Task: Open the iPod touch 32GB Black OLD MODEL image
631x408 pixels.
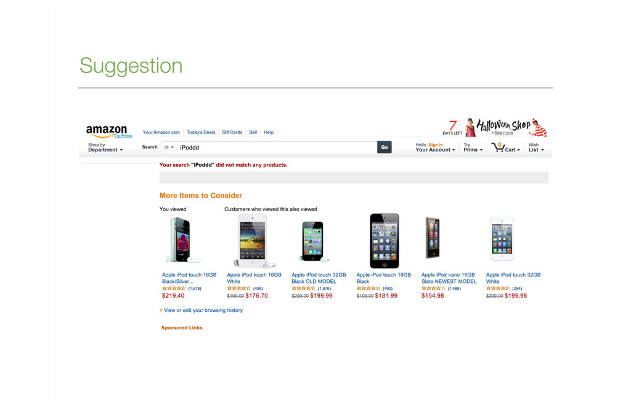Action: coord(314,241)
